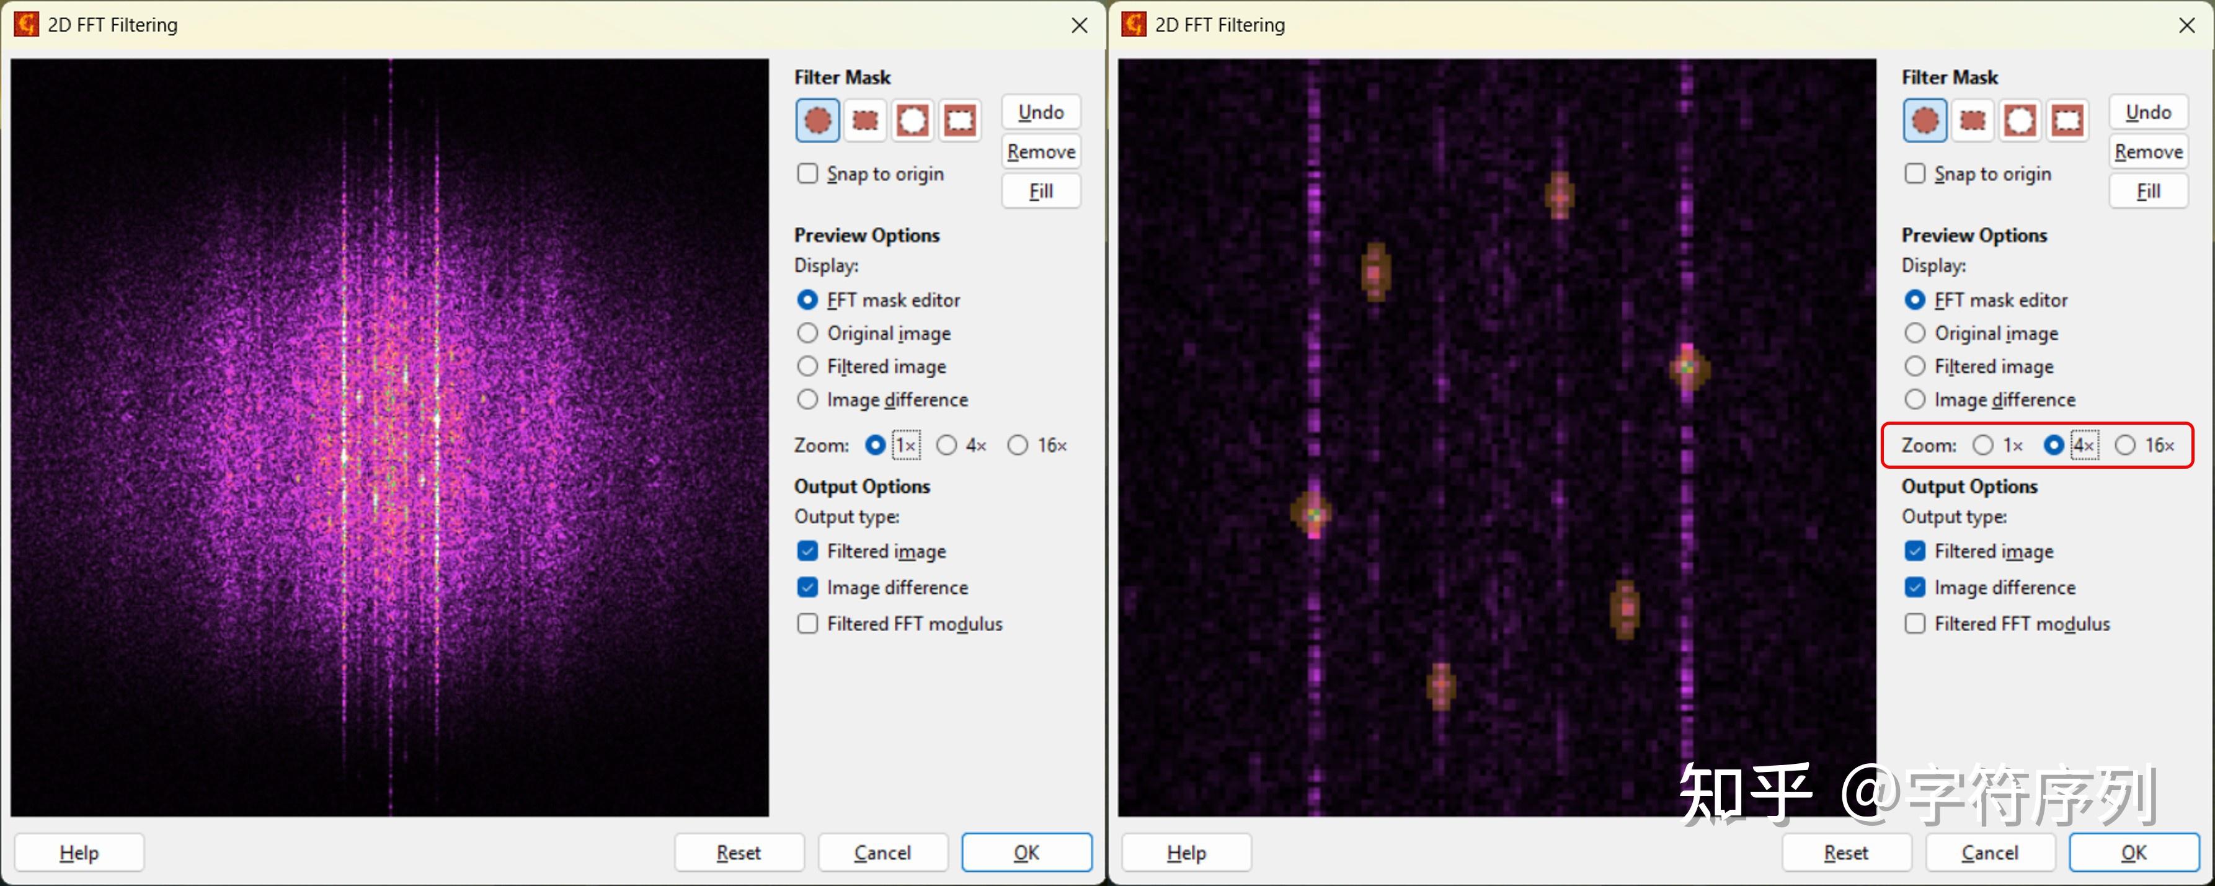This screenshot has height=886, width=2215.
Task: Select inverted ellipse mask tool in left dialog
Action: pos(912,120)
